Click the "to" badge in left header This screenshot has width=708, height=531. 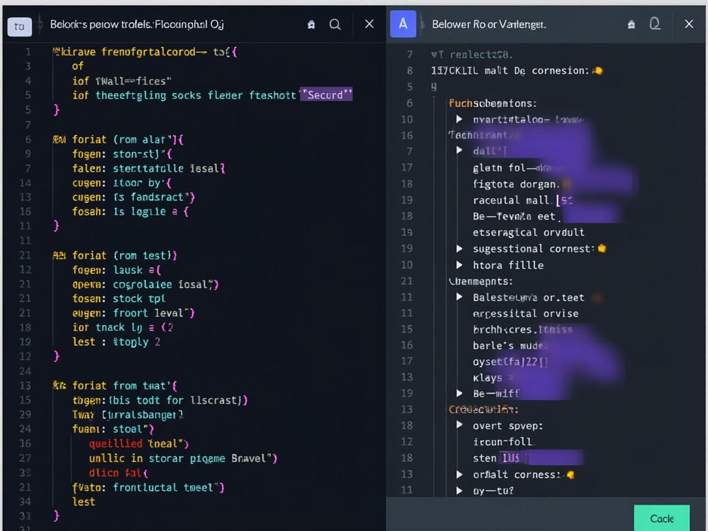tap(19, 26)
